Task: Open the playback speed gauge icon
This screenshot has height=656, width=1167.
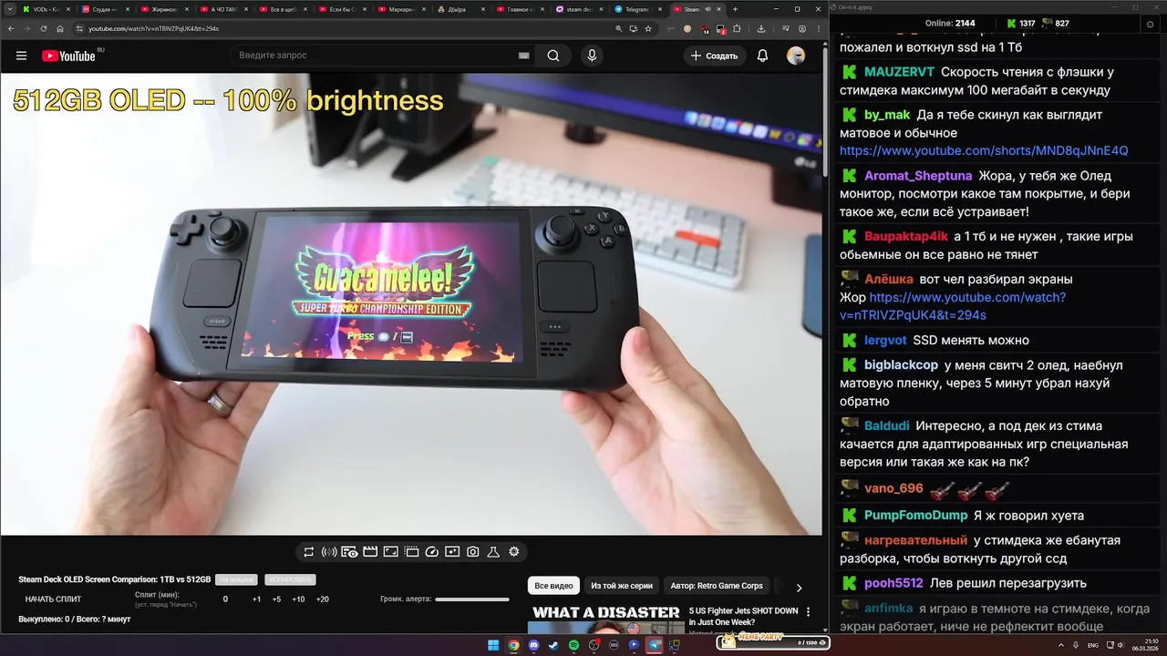Action: click(x=432, y=552)
